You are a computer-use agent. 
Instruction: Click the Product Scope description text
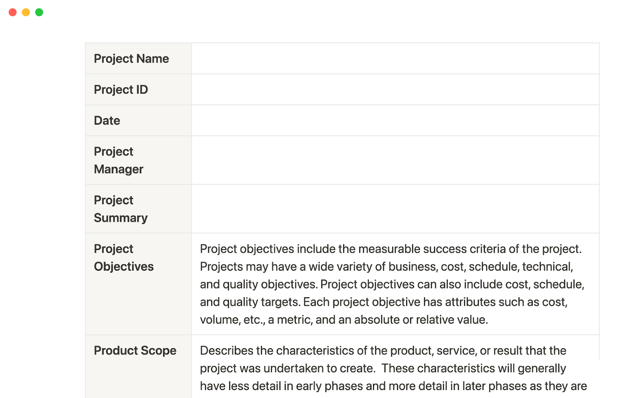pyautogui.click(x=382, y=368)
